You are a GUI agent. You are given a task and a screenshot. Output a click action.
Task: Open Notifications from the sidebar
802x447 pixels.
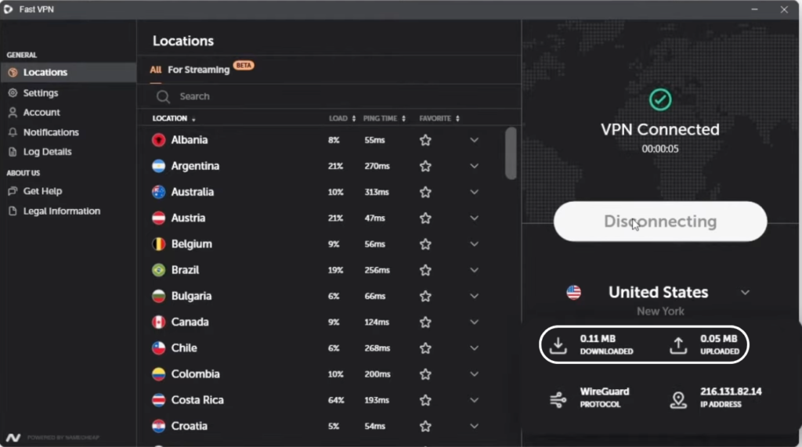(x=51, y=132)
